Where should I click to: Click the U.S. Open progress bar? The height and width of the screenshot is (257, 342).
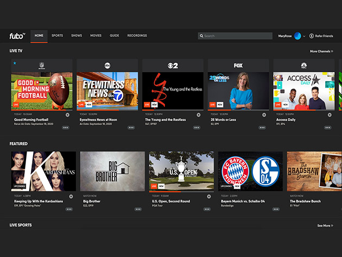[x=181, y=192]
